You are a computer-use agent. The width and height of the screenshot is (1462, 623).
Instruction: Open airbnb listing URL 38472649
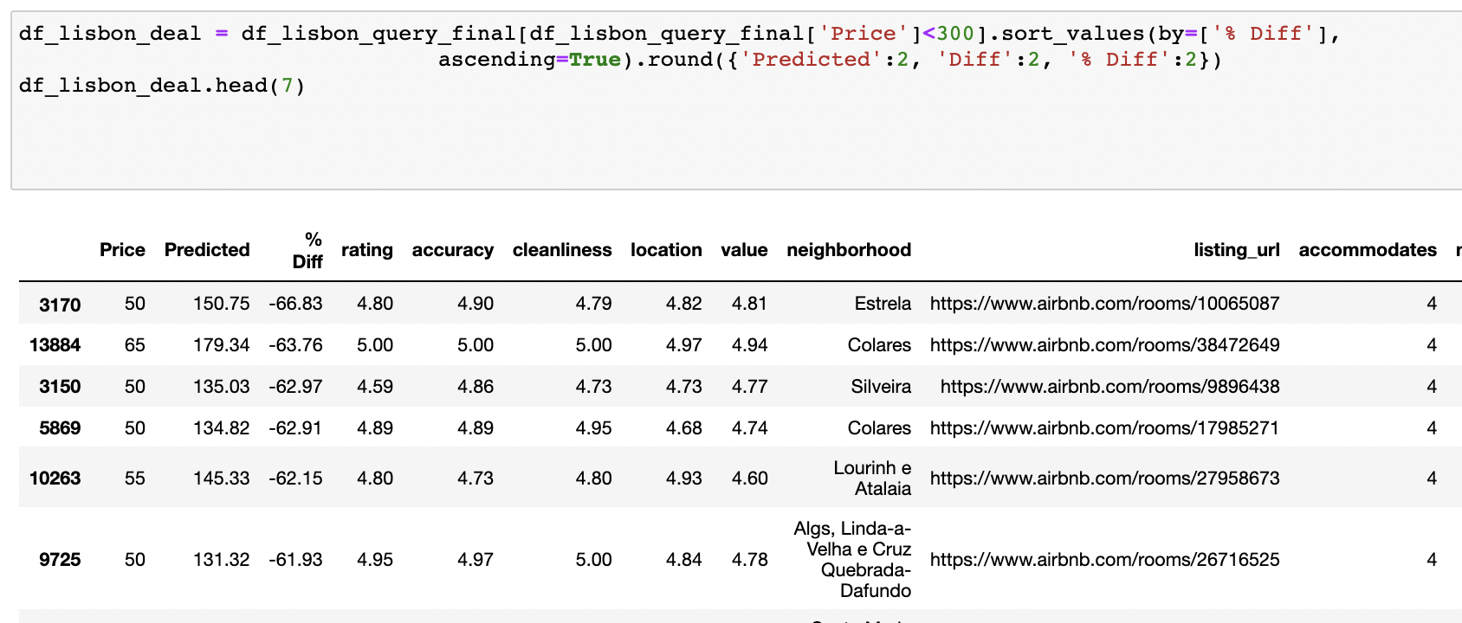point(1105,345)
